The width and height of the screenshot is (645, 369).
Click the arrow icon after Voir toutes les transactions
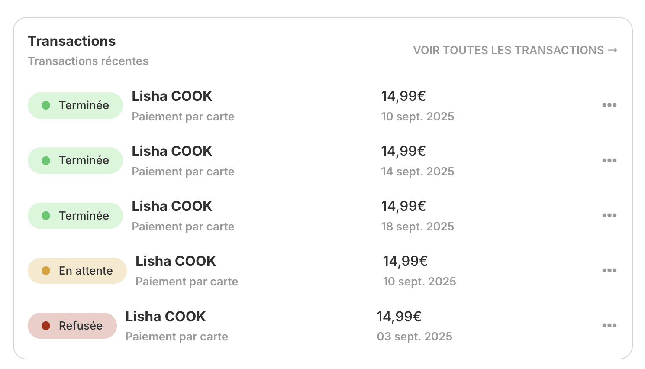pyautogui.click(x=613, y=50)
